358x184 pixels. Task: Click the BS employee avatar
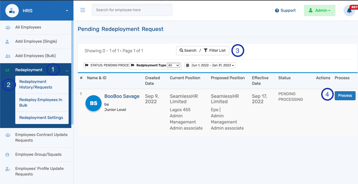coord(93,103)
